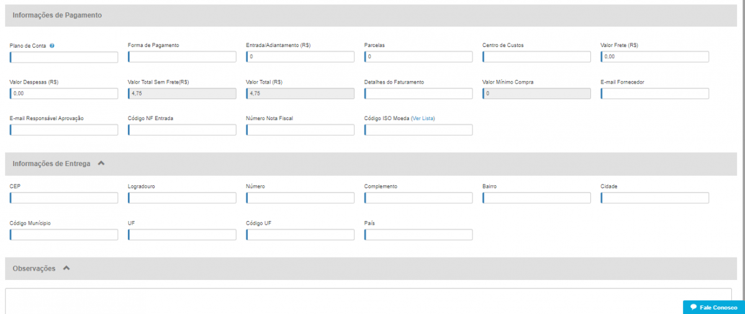Focus the Centro de Custos input

[536, 57]
